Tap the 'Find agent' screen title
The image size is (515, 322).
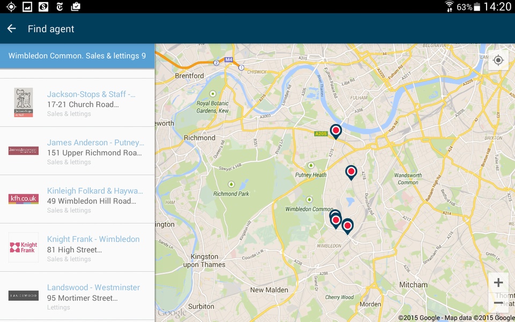51,29
